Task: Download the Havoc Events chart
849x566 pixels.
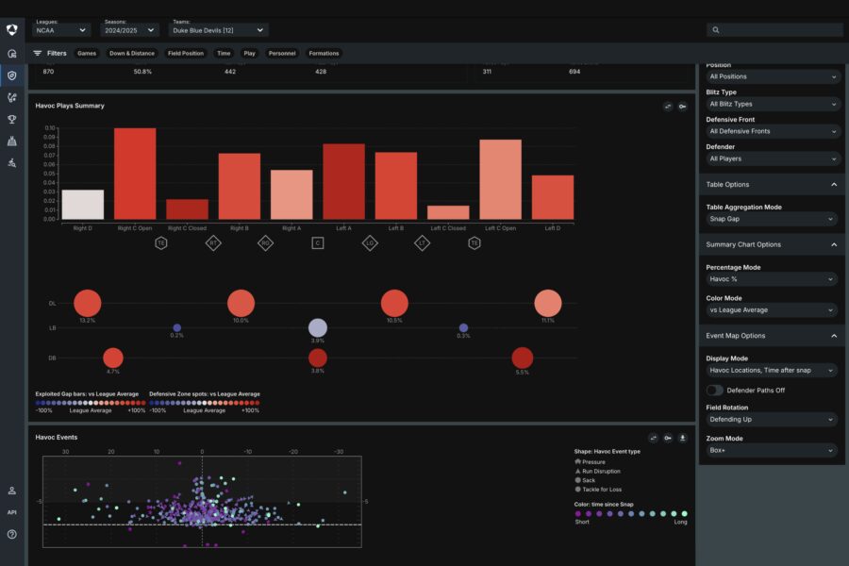Action: (683, 438)
